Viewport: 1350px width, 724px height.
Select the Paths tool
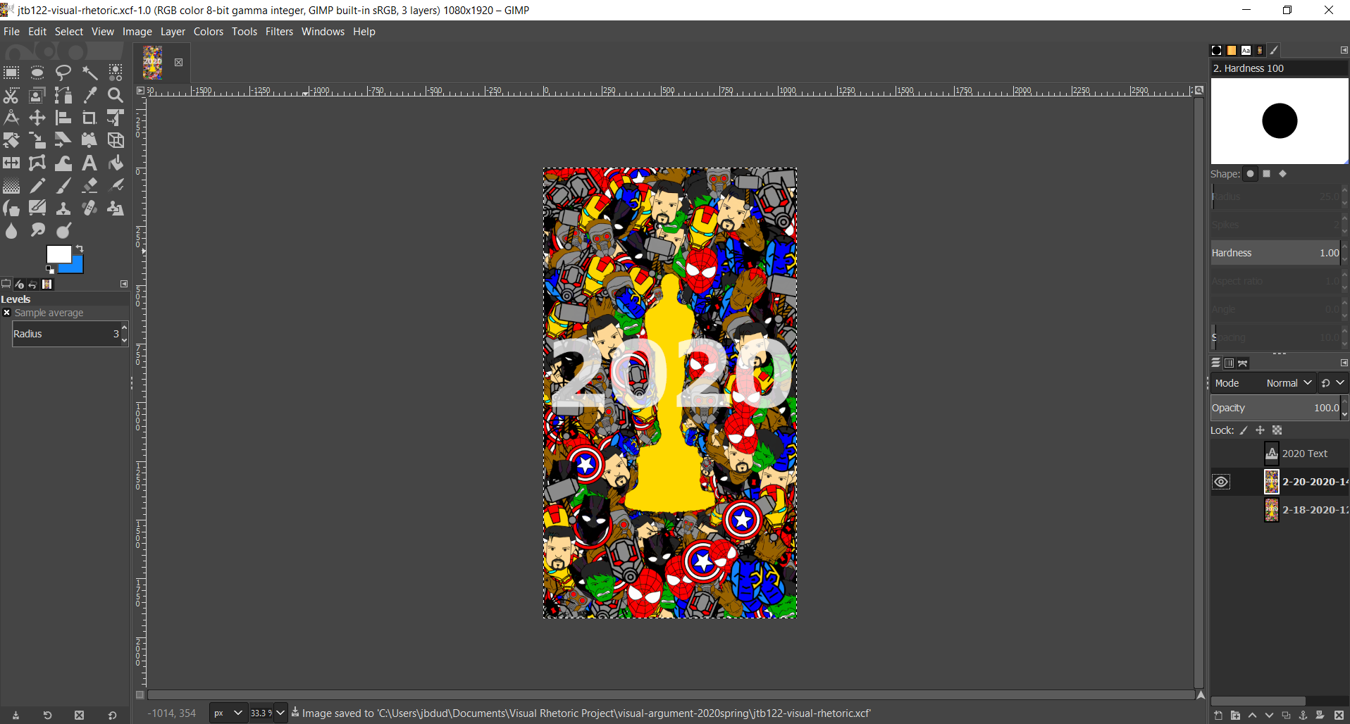pyautogui.click(x=63, y=95)
